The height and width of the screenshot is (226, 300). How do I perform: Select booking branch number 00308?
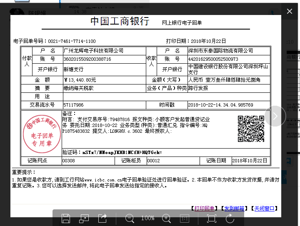pos(68,161)
